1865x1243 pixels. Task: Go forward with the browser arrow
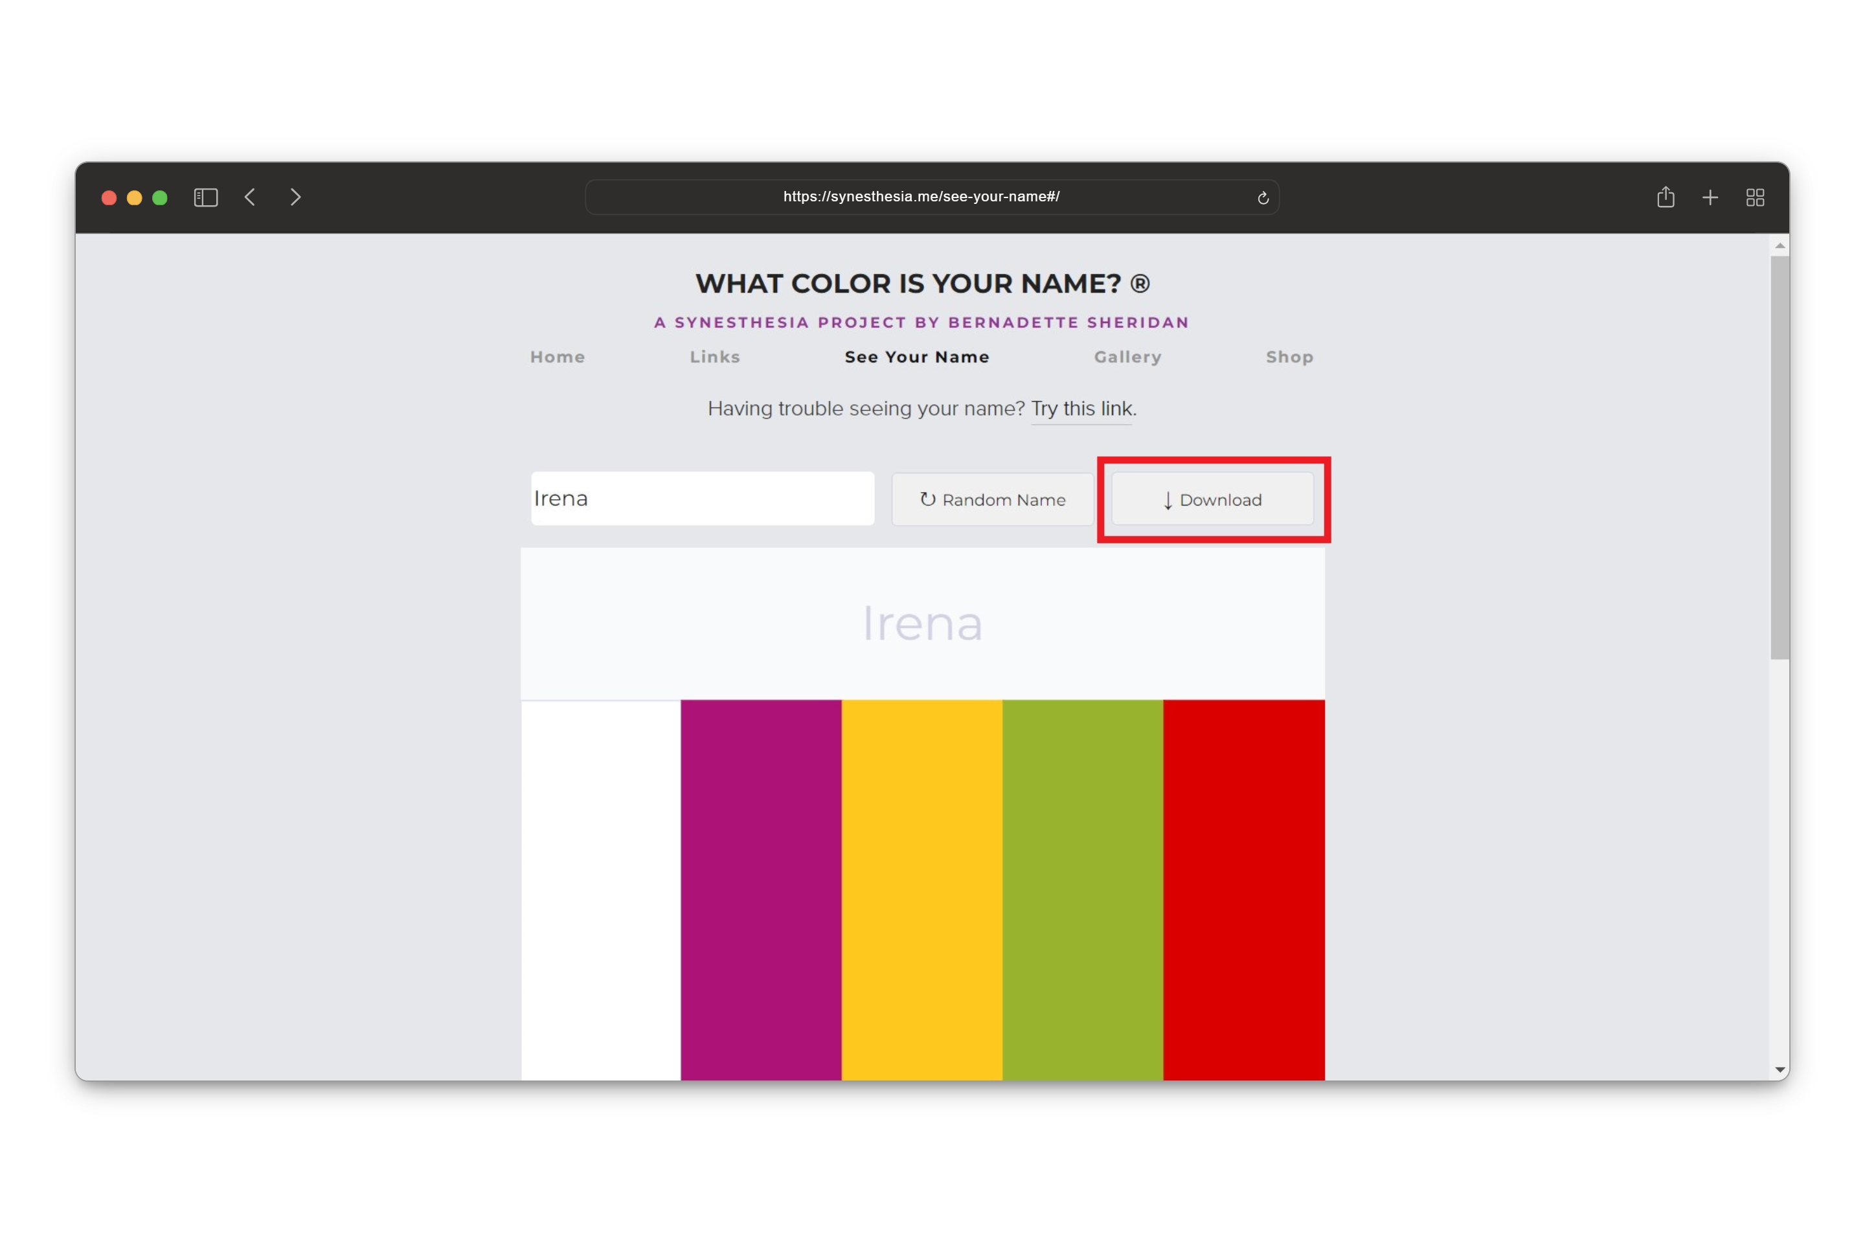pos(296,197)
